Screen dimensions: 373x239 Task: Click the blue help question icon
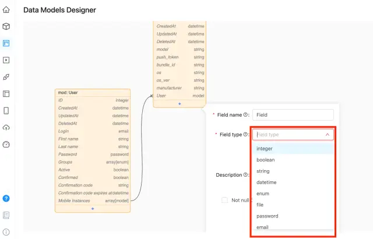(6, 198)
